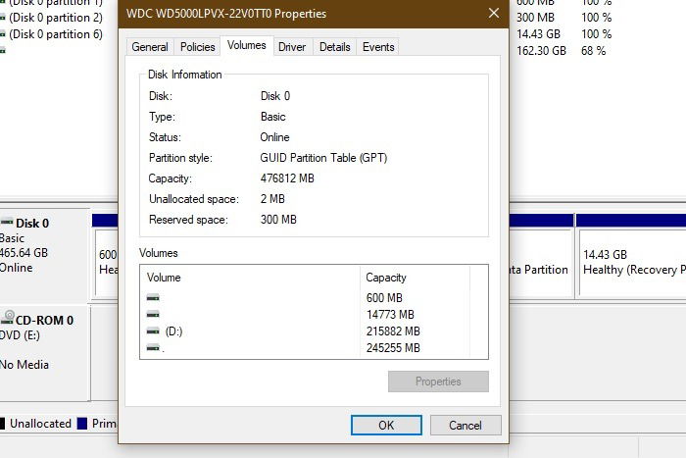
Task: Open the Driver tab
Action: point(292,47)
